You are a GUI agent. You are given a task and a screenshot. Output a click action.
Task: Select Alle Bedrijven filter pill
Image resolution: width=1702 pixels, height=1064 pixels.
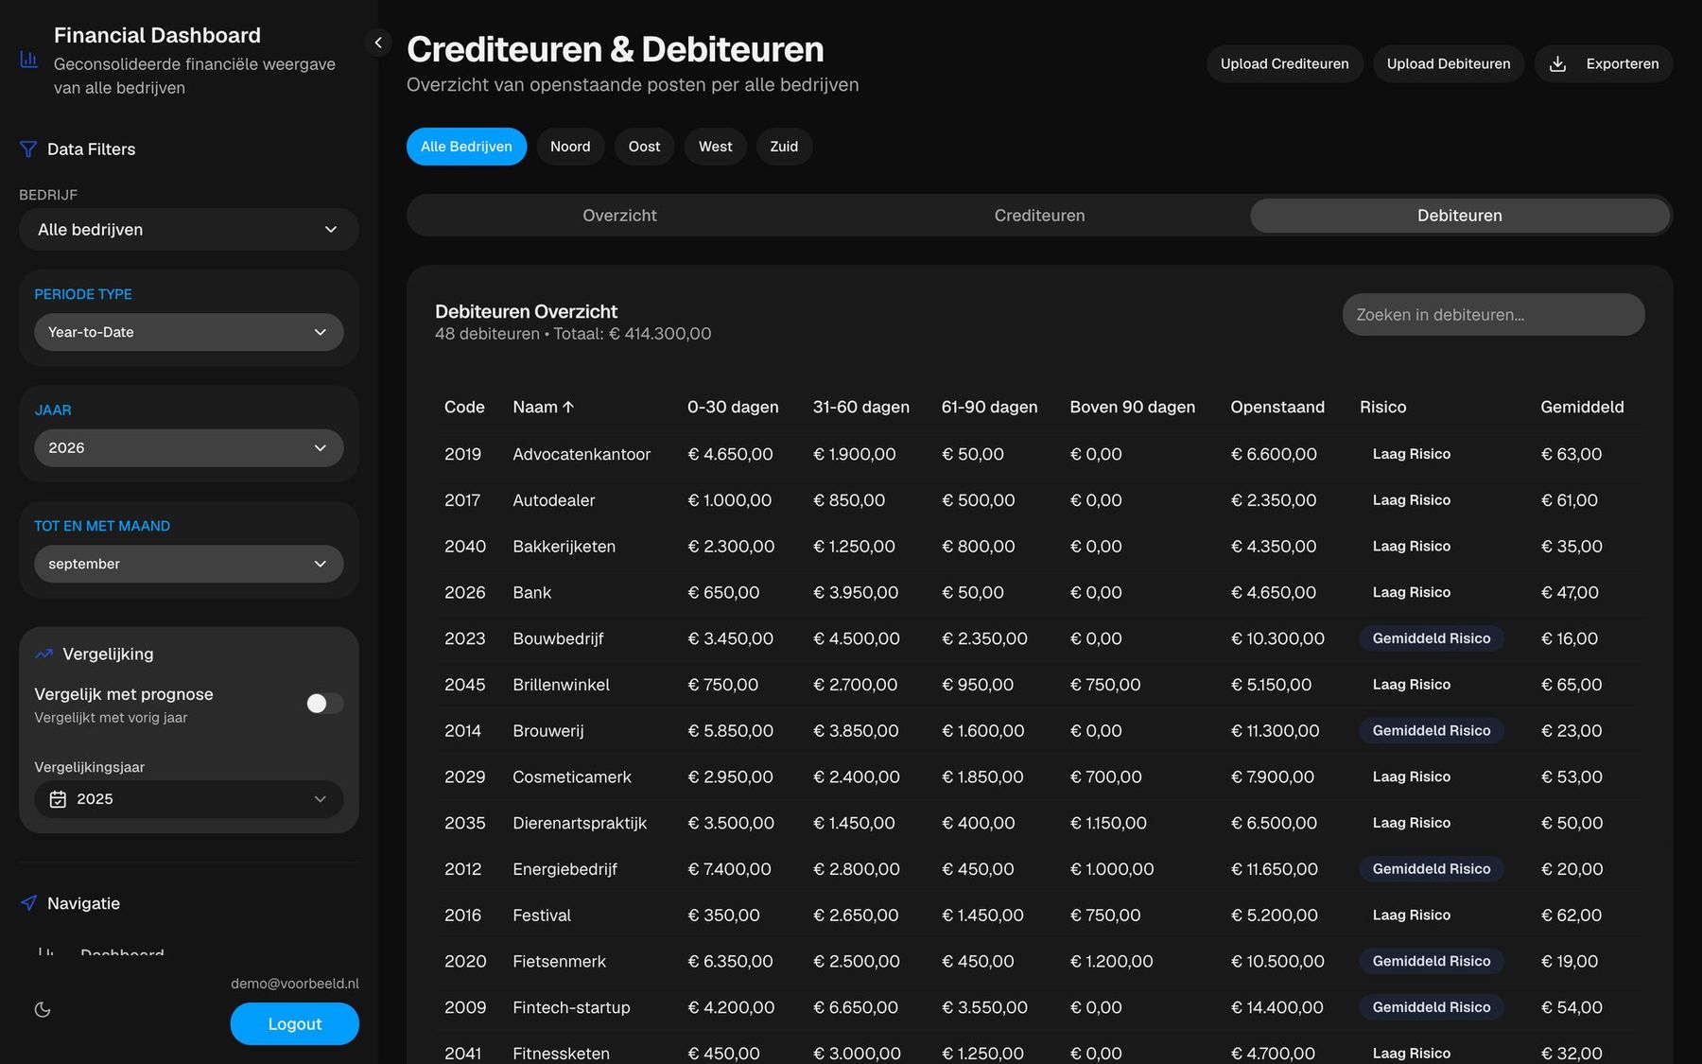(466, 147)
